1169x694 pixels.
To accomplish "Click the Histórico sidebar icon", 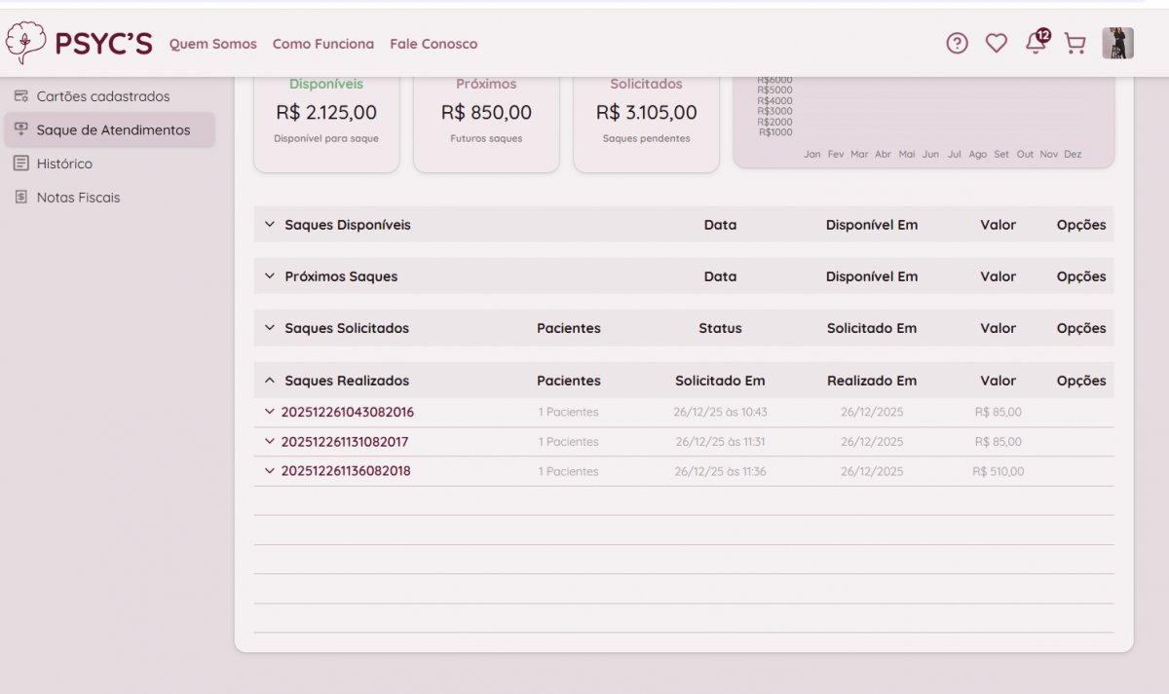I will click(x=20, y=164).
